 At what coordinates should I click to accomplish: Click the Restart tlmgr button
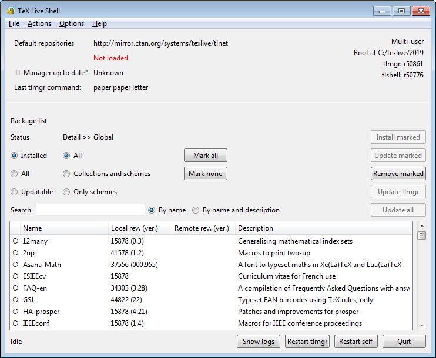point(307,342)
